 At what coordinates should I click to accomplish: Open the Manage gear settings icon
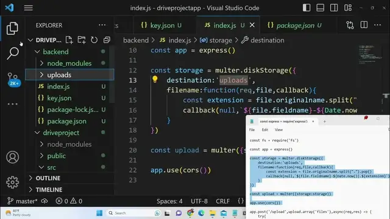(x=12, y=182)
